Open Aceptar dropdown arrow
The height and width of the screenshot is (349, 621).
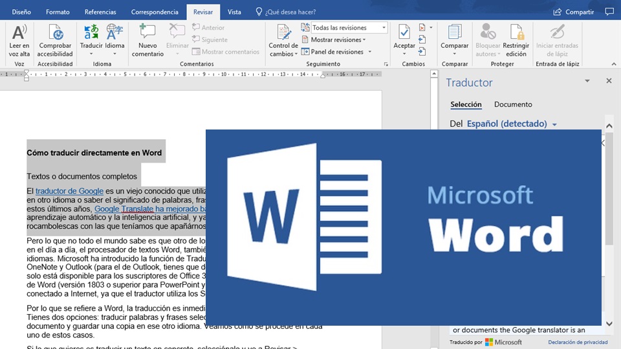404,54
